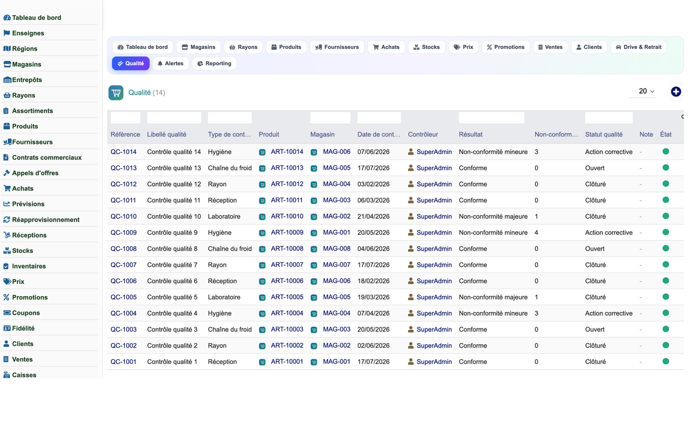Toggle the green État dot of QC-1014
The width and height of the screenshot is (697, 432).
pos(666,152)
